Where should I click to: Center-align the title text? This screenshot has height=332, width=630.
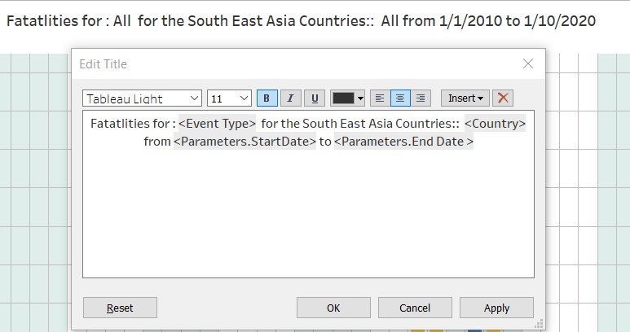[x=400, y=98]
